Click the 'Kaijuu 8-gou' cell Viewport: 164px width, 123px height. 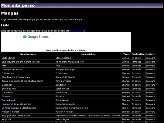pyautogui.click(x=88, y=119)
